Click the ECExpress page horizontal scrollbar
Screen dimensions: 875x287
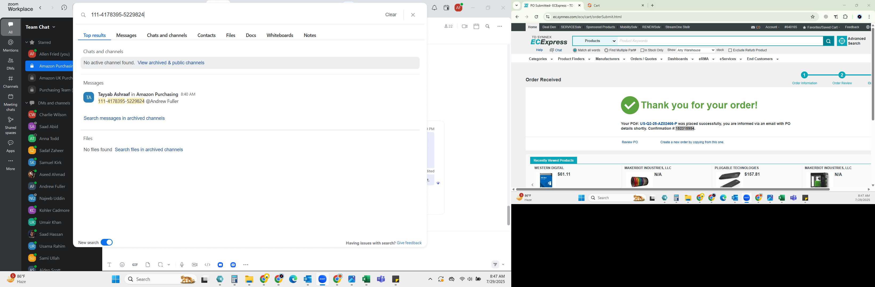673,189
